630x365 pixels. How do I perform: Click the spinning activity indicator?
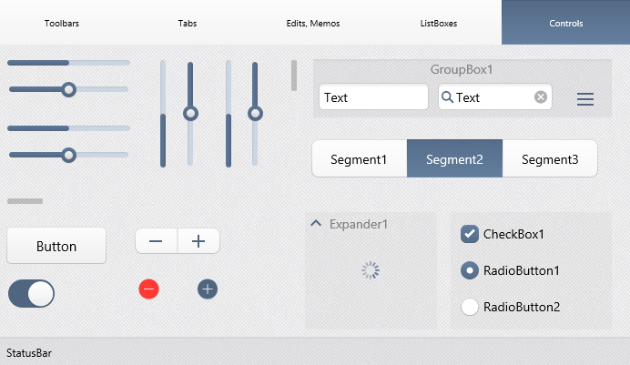click(371, 270)
